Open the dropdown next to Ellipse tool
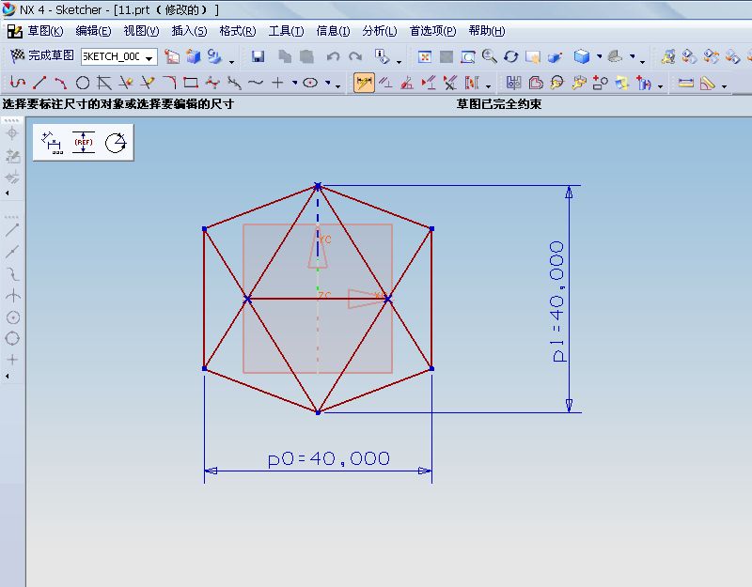The image size is (752, 587). pyautogui.click(x=327, y=83)
